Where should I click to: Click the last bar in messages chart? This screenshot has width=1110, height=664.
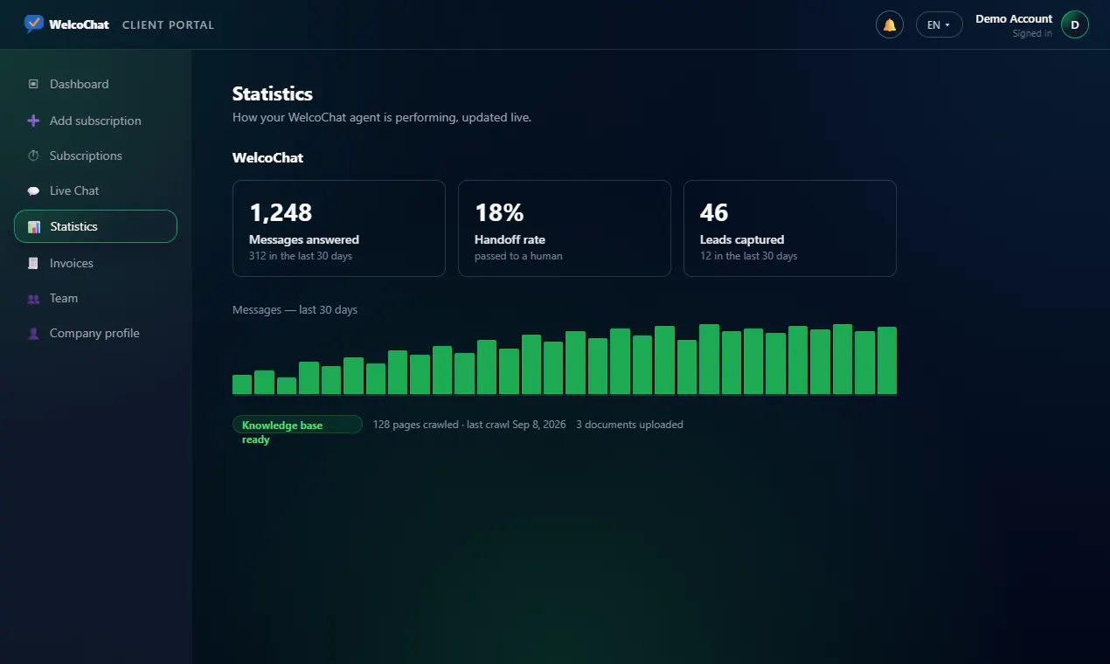887,360
